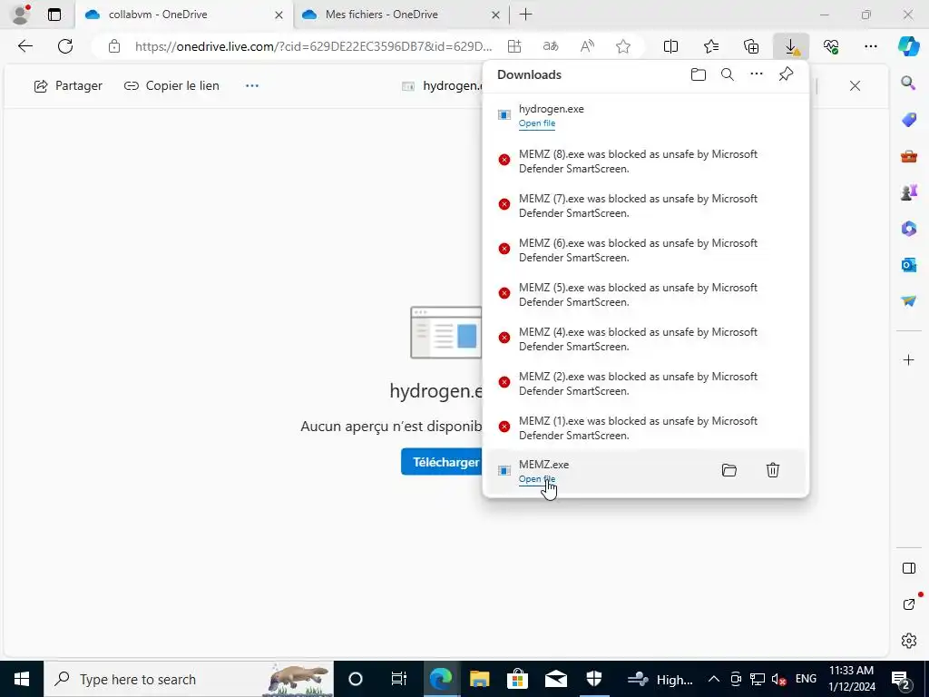Open the apps available icon in address bar

pyautogui.click(x=514, y=46)
